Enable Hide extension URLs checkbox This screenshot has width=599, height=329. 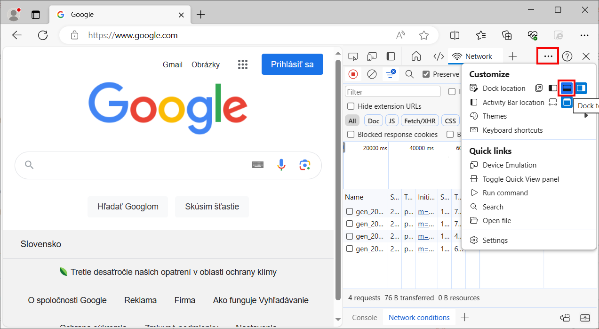(x=351, y=106)
